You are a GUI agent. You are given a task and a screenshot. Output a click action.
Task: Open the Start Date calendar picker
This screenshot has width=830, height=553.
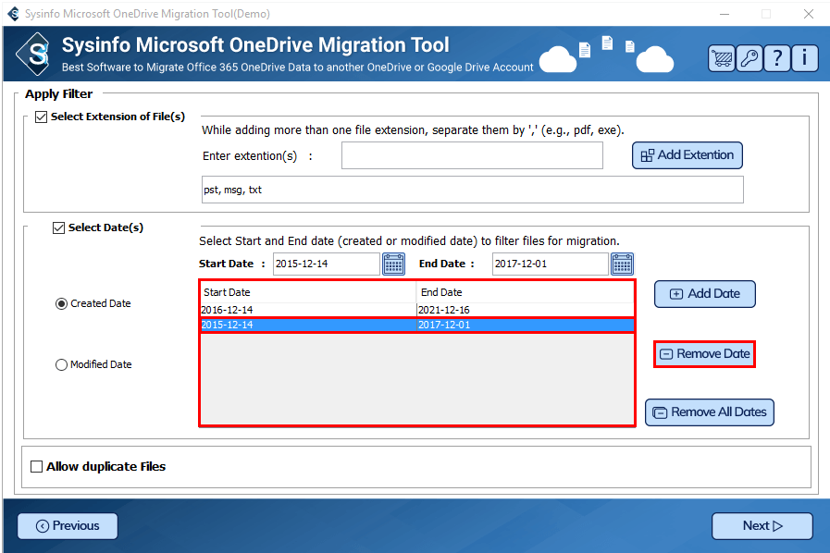coord(393,264)
